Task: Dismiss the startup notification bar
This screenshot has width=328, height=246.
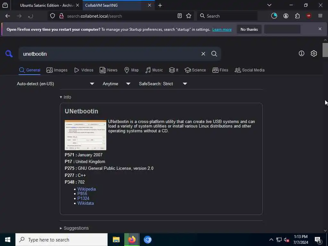Action: point(320,29)
